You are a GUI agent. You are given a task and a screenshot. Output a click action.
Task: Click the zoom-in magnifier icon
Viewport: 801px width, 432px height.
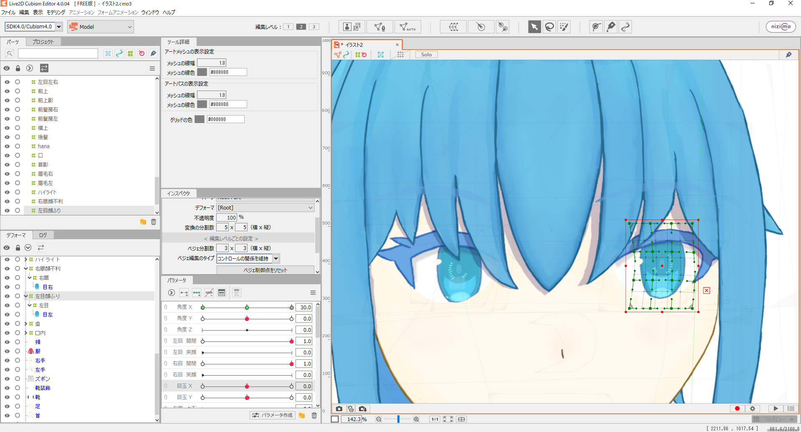coord(416,419)
